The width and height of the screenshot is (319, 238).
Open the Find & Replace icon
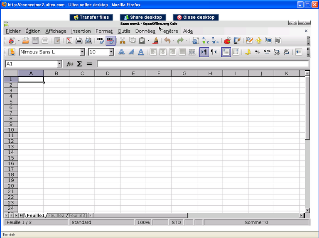pyautogui.click(x=249, y=41)
